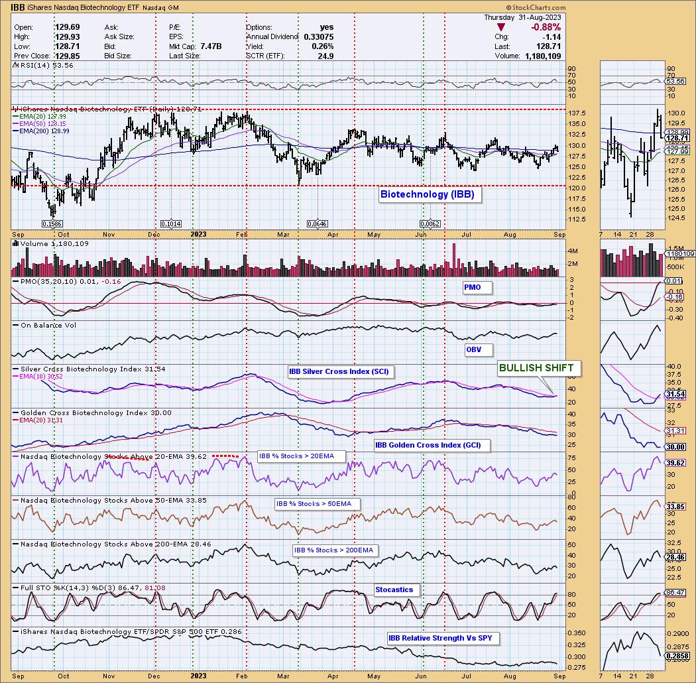Click the header Volume value 1,180,109

[543, 56]
